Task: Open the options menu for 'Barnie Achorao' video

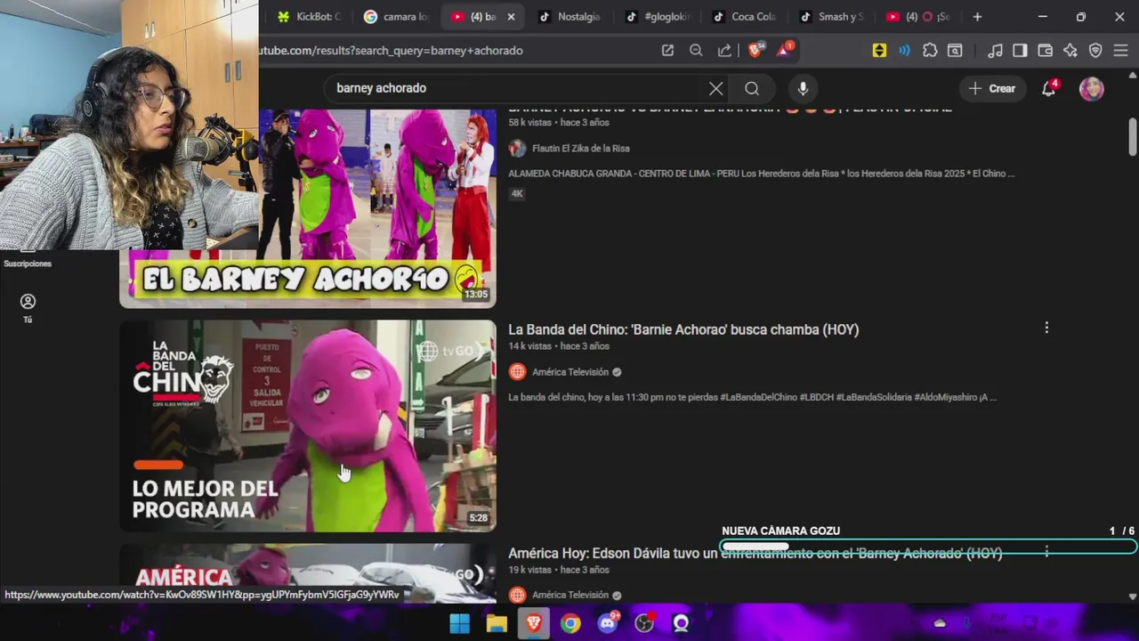Action: click(x=1046, y=329)
